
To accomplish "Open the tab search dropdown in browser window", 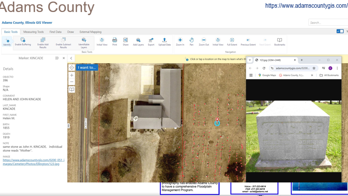I will click(250, 60).
